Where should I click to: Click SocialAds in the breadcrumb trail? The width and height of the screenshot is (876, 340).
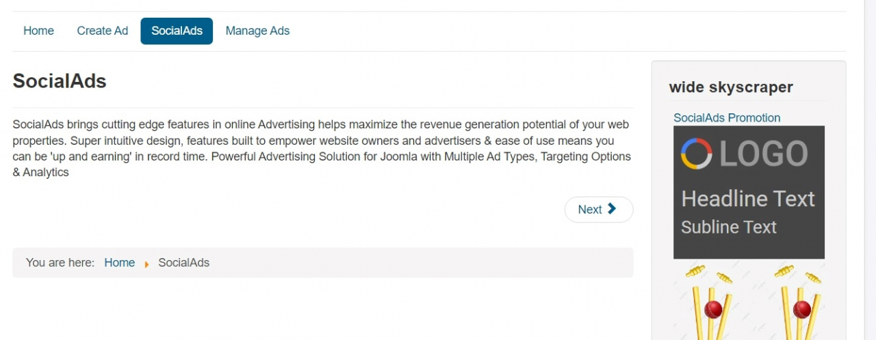[x=183, y=263]
